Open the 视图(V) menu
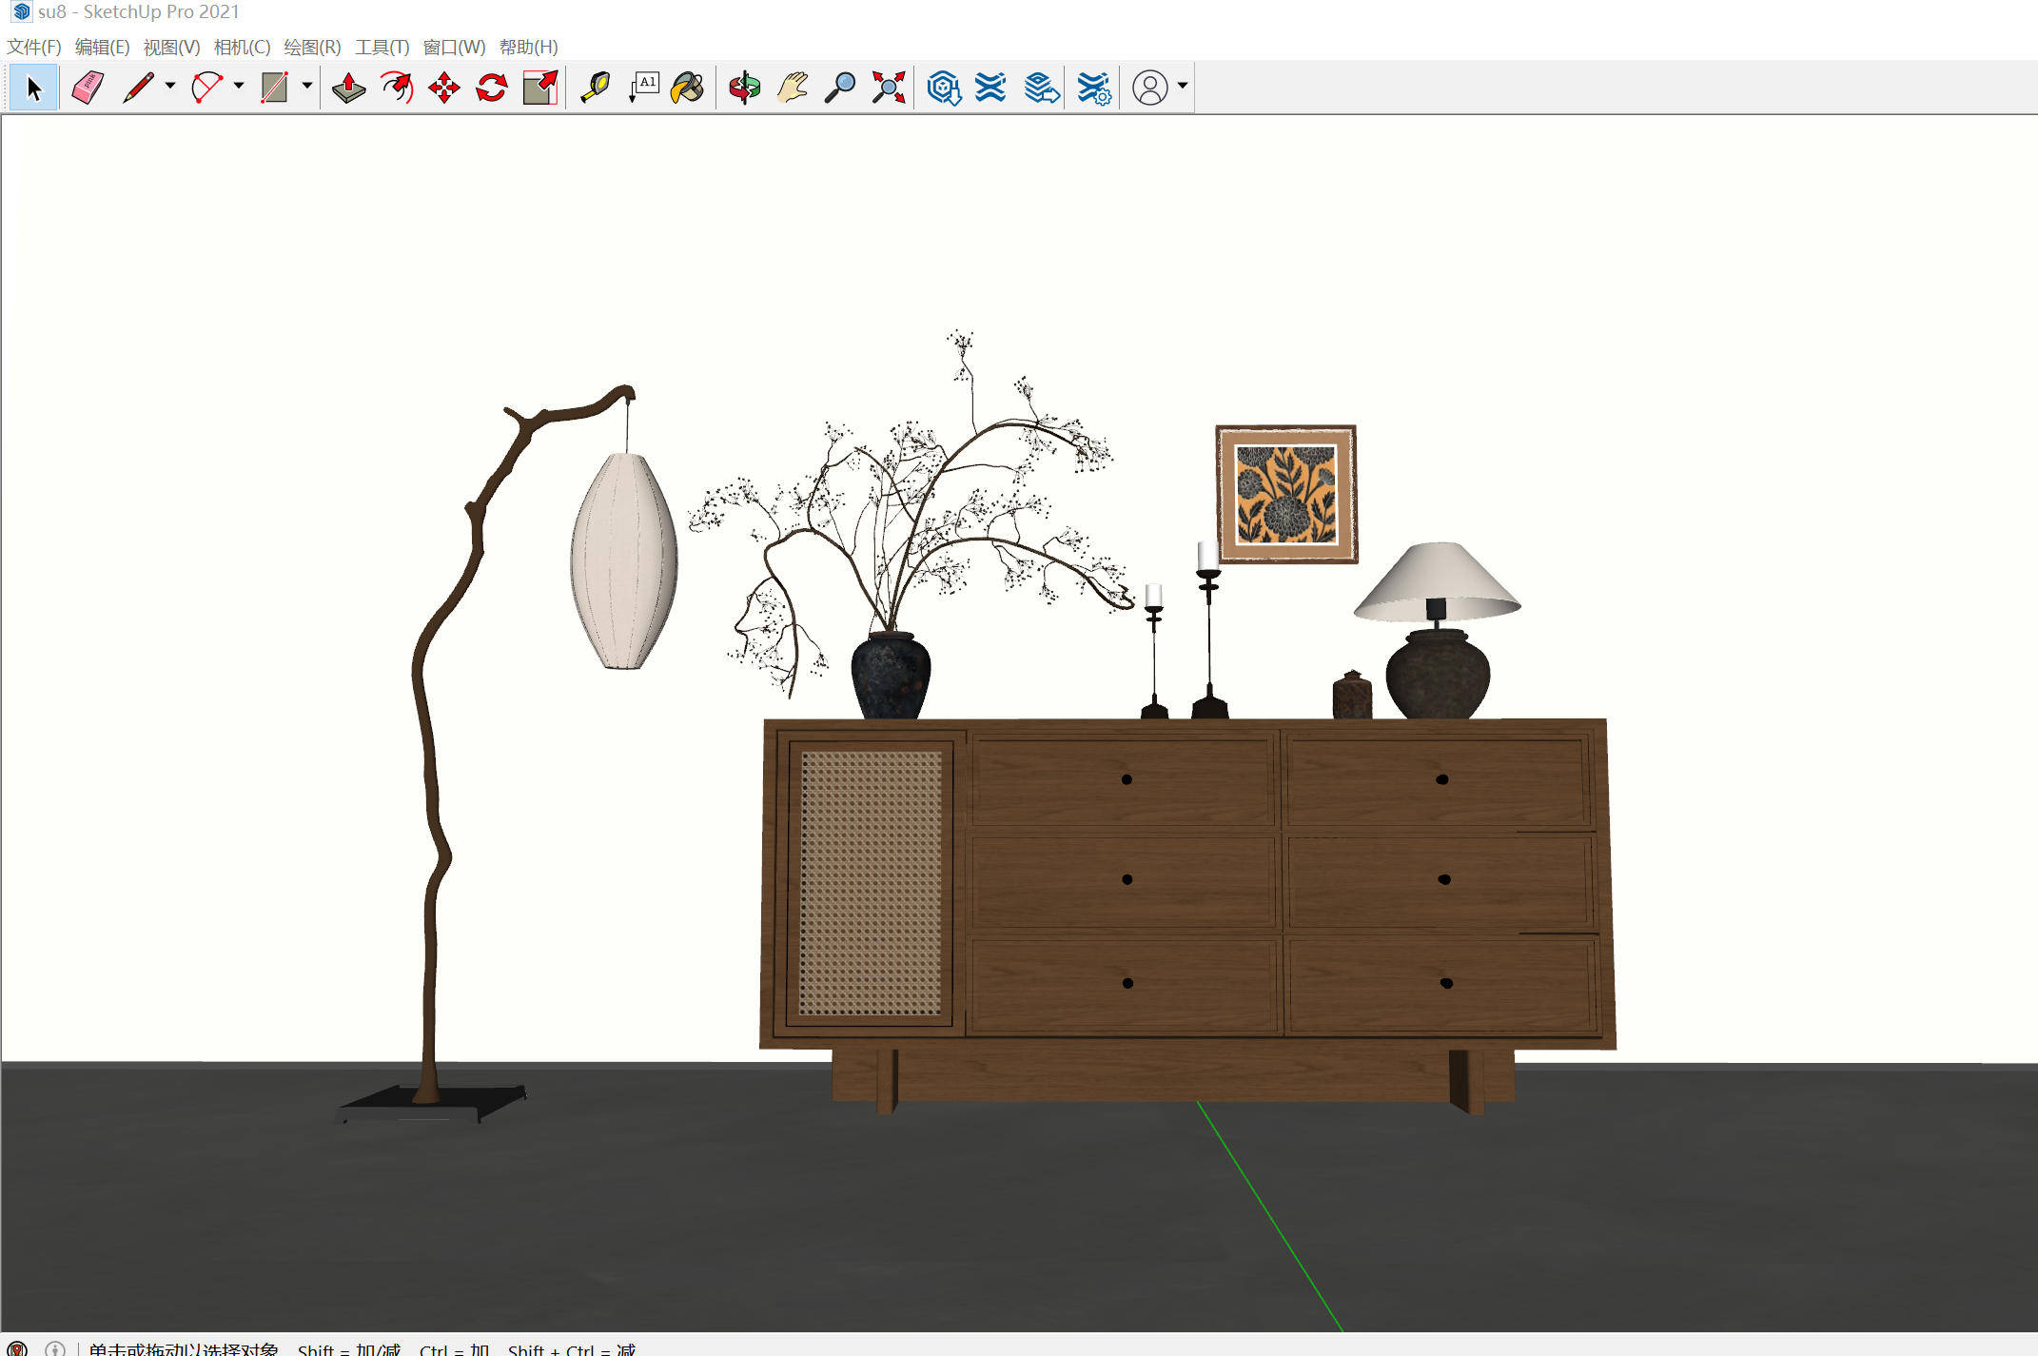The height and width of the screenshot is (1356, 2038). coord(172,47)
